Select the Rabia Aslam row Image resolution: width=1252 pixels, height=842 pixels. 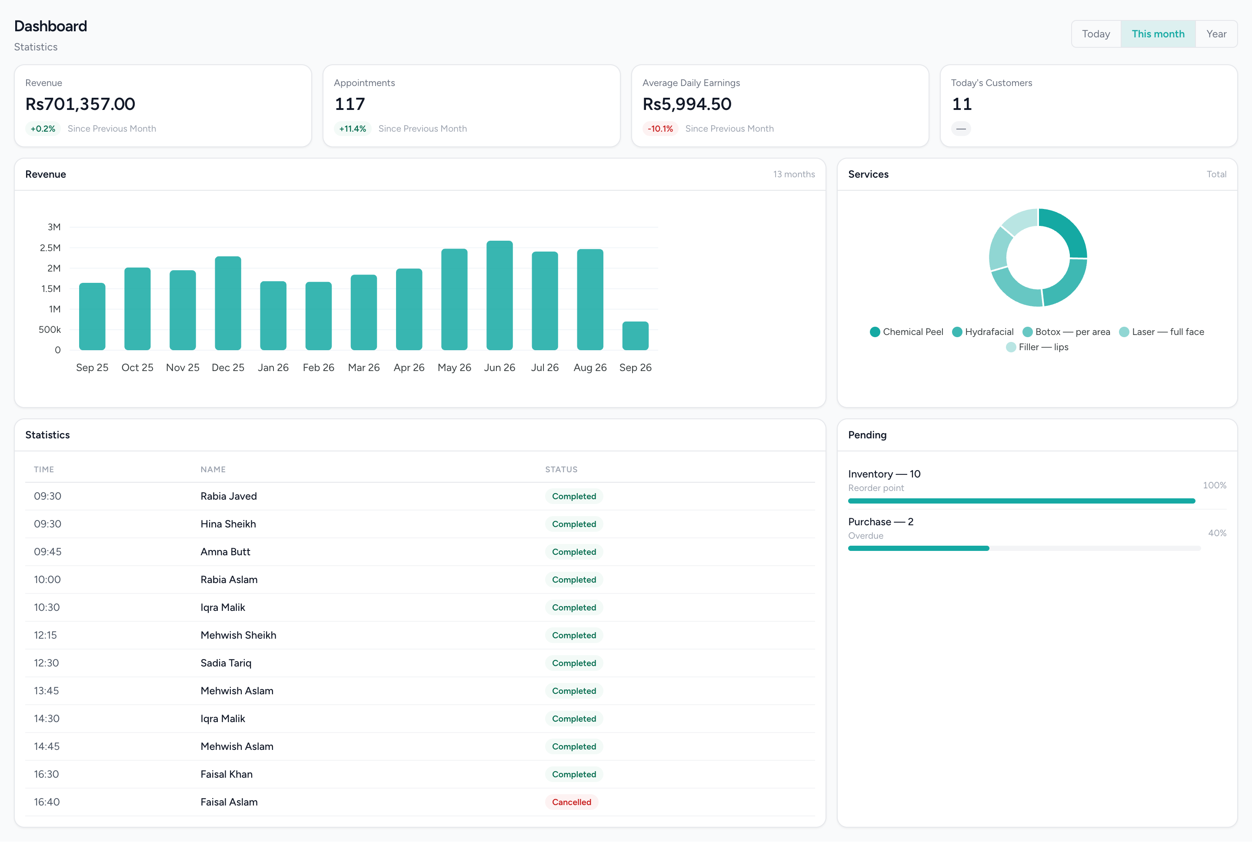click(420, 580)
